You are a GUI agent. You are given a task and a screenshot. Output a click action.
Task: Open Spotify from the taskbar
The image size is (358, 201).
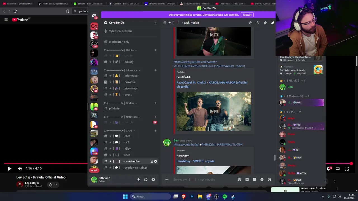(x=225, y=197)
